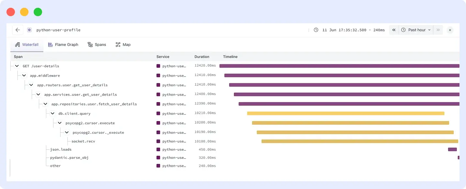This screenshot has height=189, width=466.
Task: Click the app.middleware timeline bar
Action: pyautogui.click(x=342, y=75)
